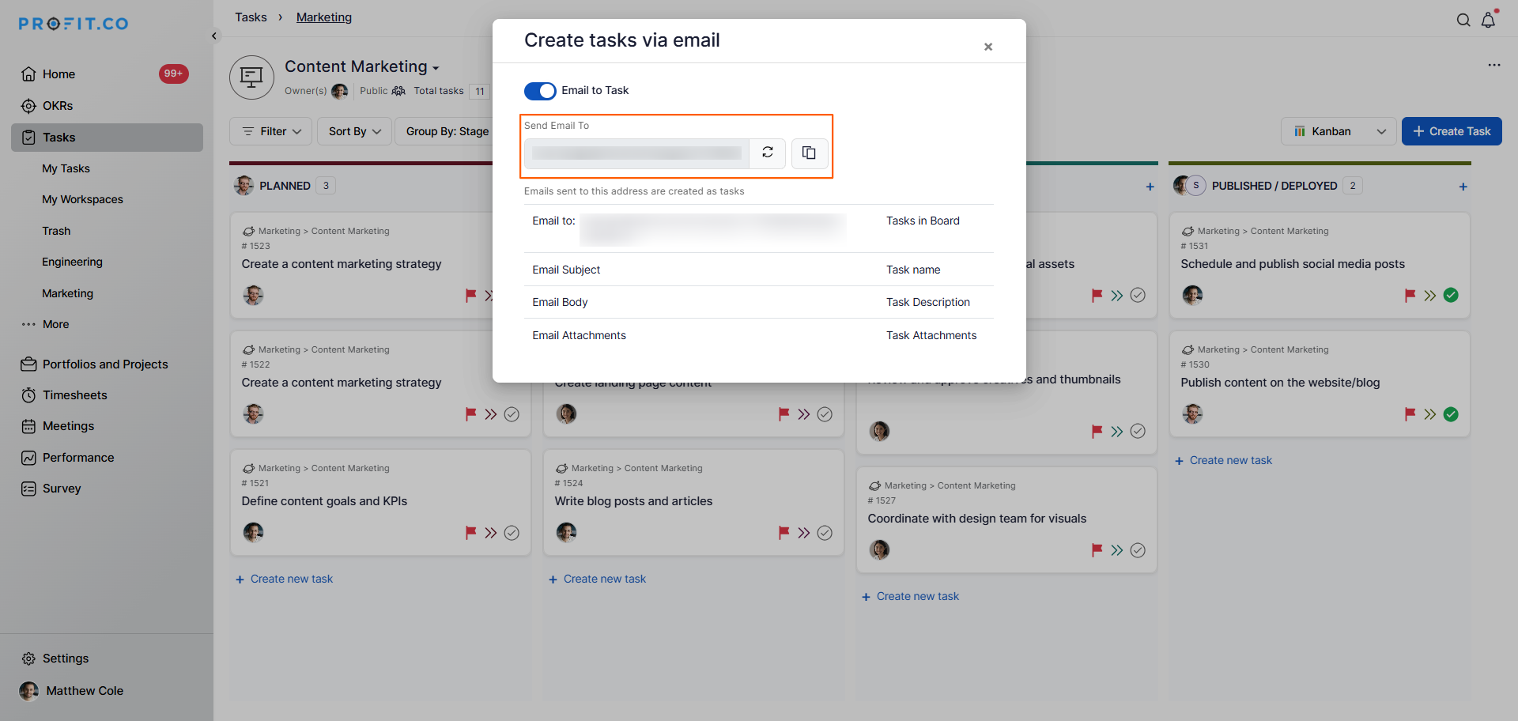The image size is (1518, 721).
Task: Open Portfolios and Projects
Action: [x=95, y=364]
